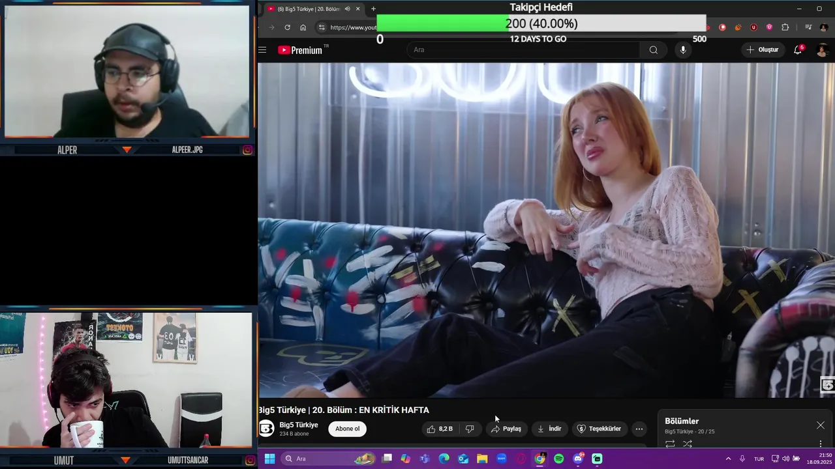
Task: Open volume control in system tray
Action: tap(785, 459)
